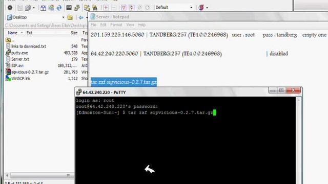Click the greyed restore selection icon
Viewport: 328px width, 184px height.
tap(148, 8)
